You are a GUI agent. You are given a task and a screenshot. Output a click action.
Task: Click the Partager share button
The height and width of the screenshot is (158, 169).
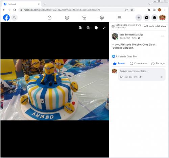click(x=159, y=63)
